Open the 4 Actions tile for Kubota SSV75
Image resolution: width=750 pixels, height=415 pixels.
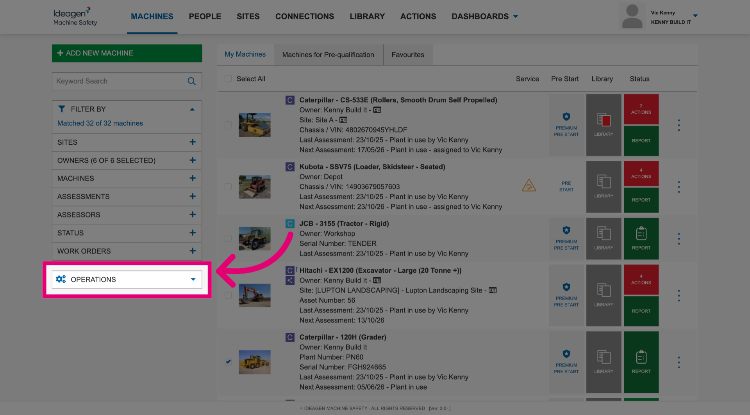click(641, 173)
